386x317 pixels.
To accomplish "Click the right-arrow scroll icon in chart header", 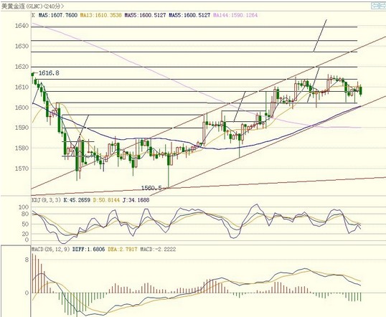I will point(383,6).
